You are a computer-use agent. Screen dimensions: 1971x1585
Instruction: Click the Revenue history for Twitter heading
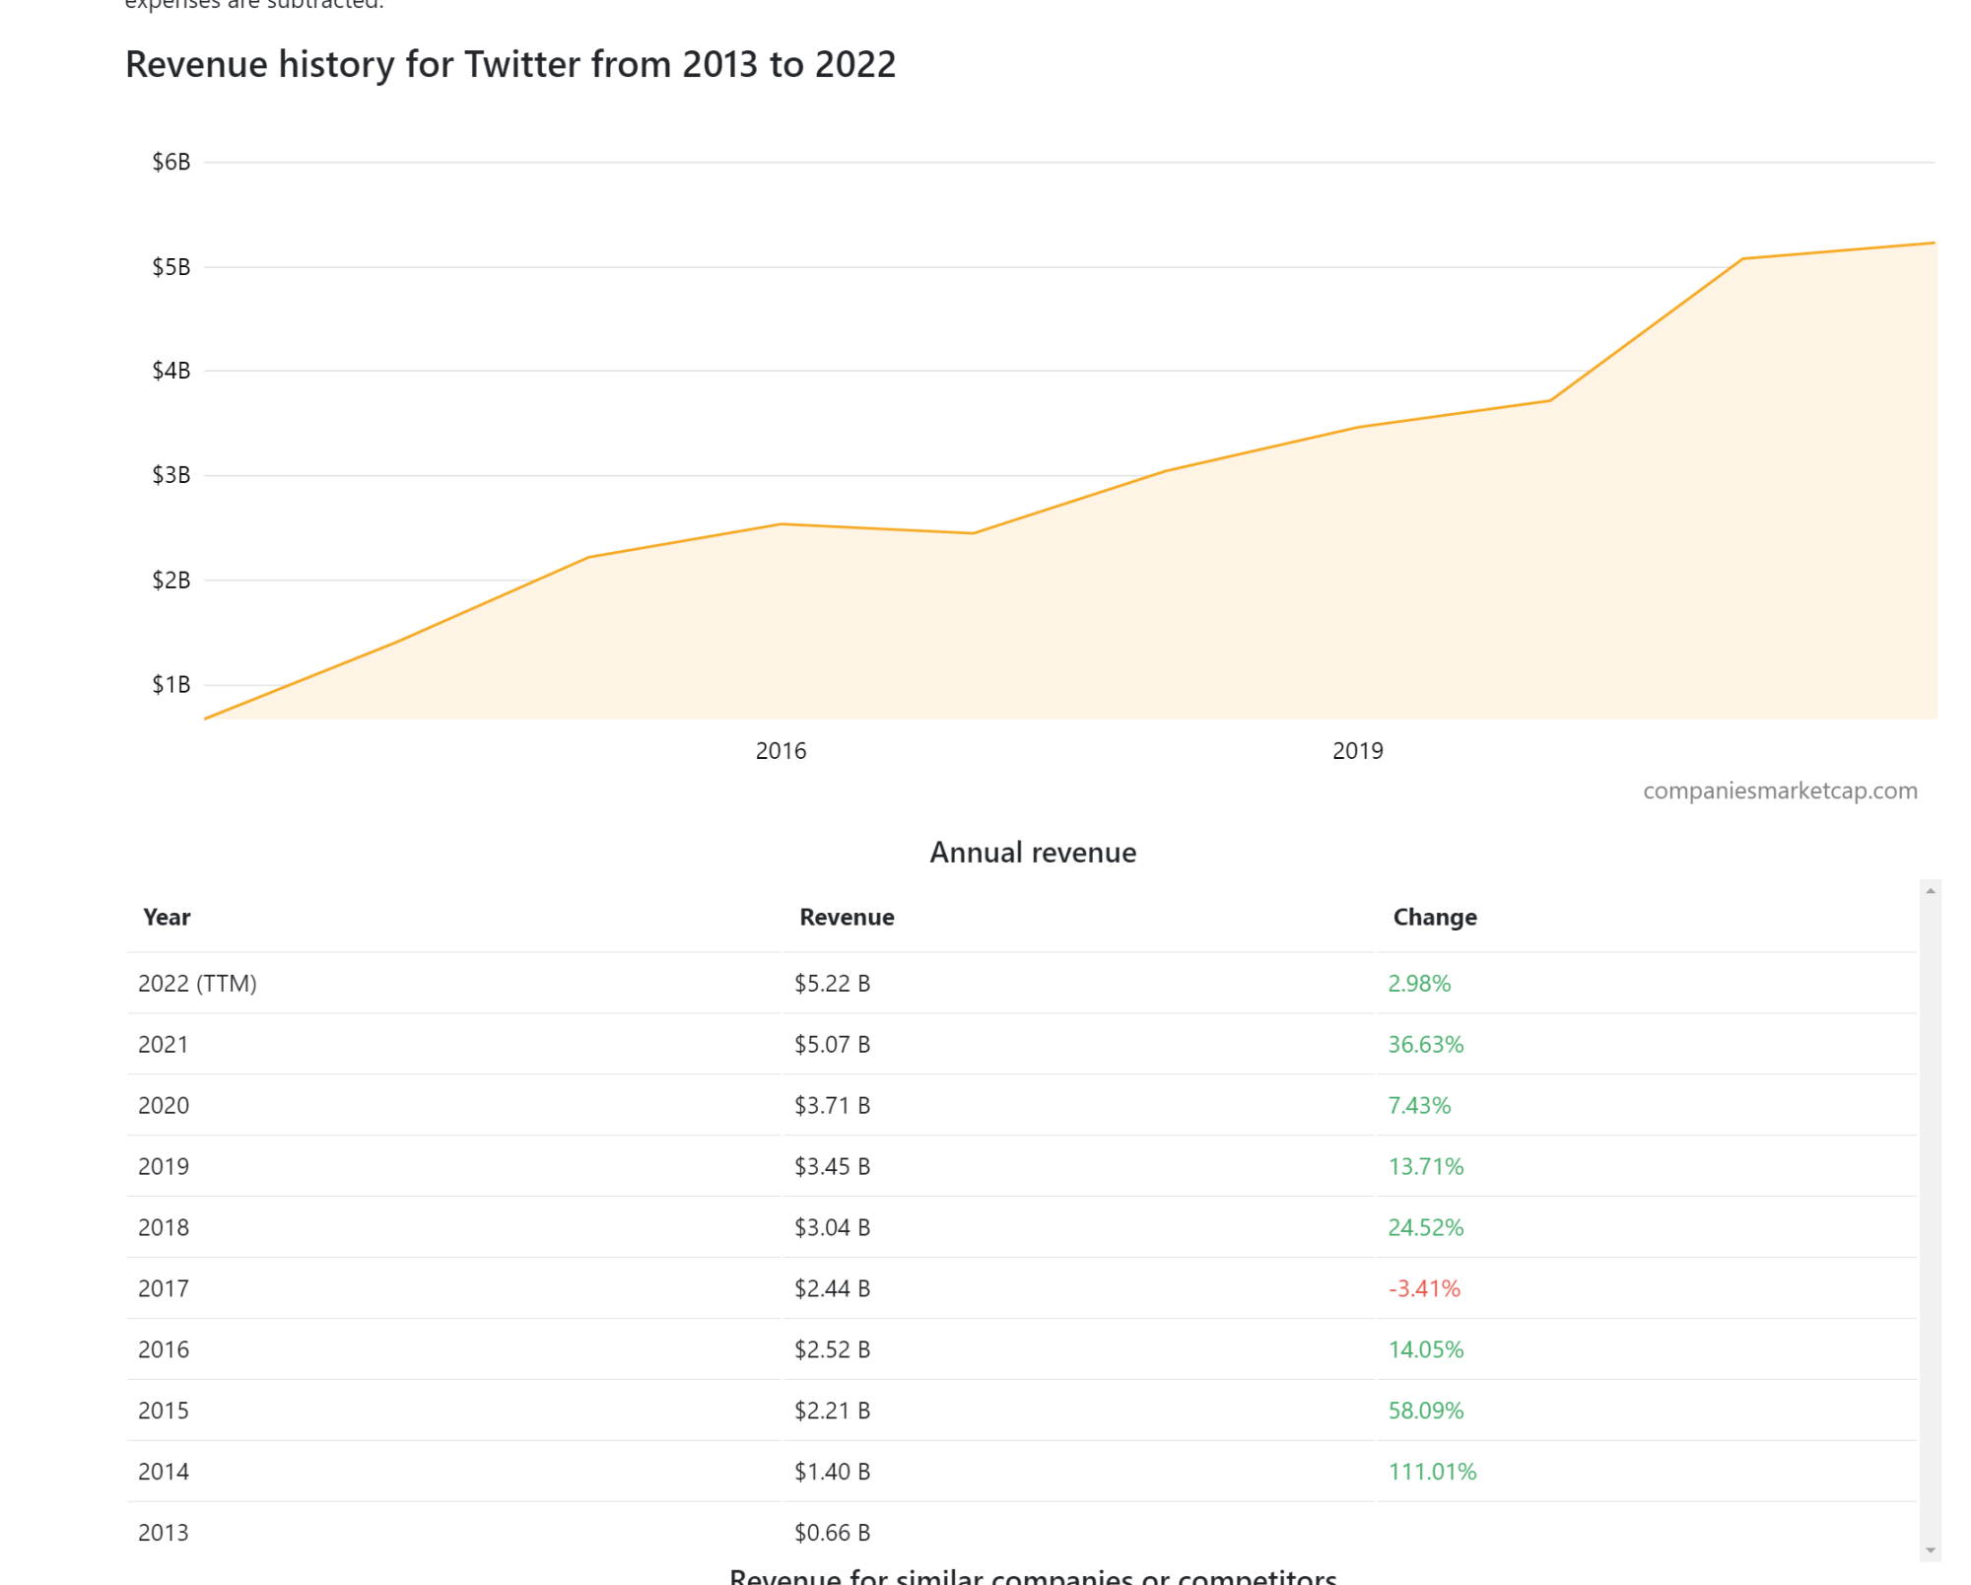tap(510, 65)
